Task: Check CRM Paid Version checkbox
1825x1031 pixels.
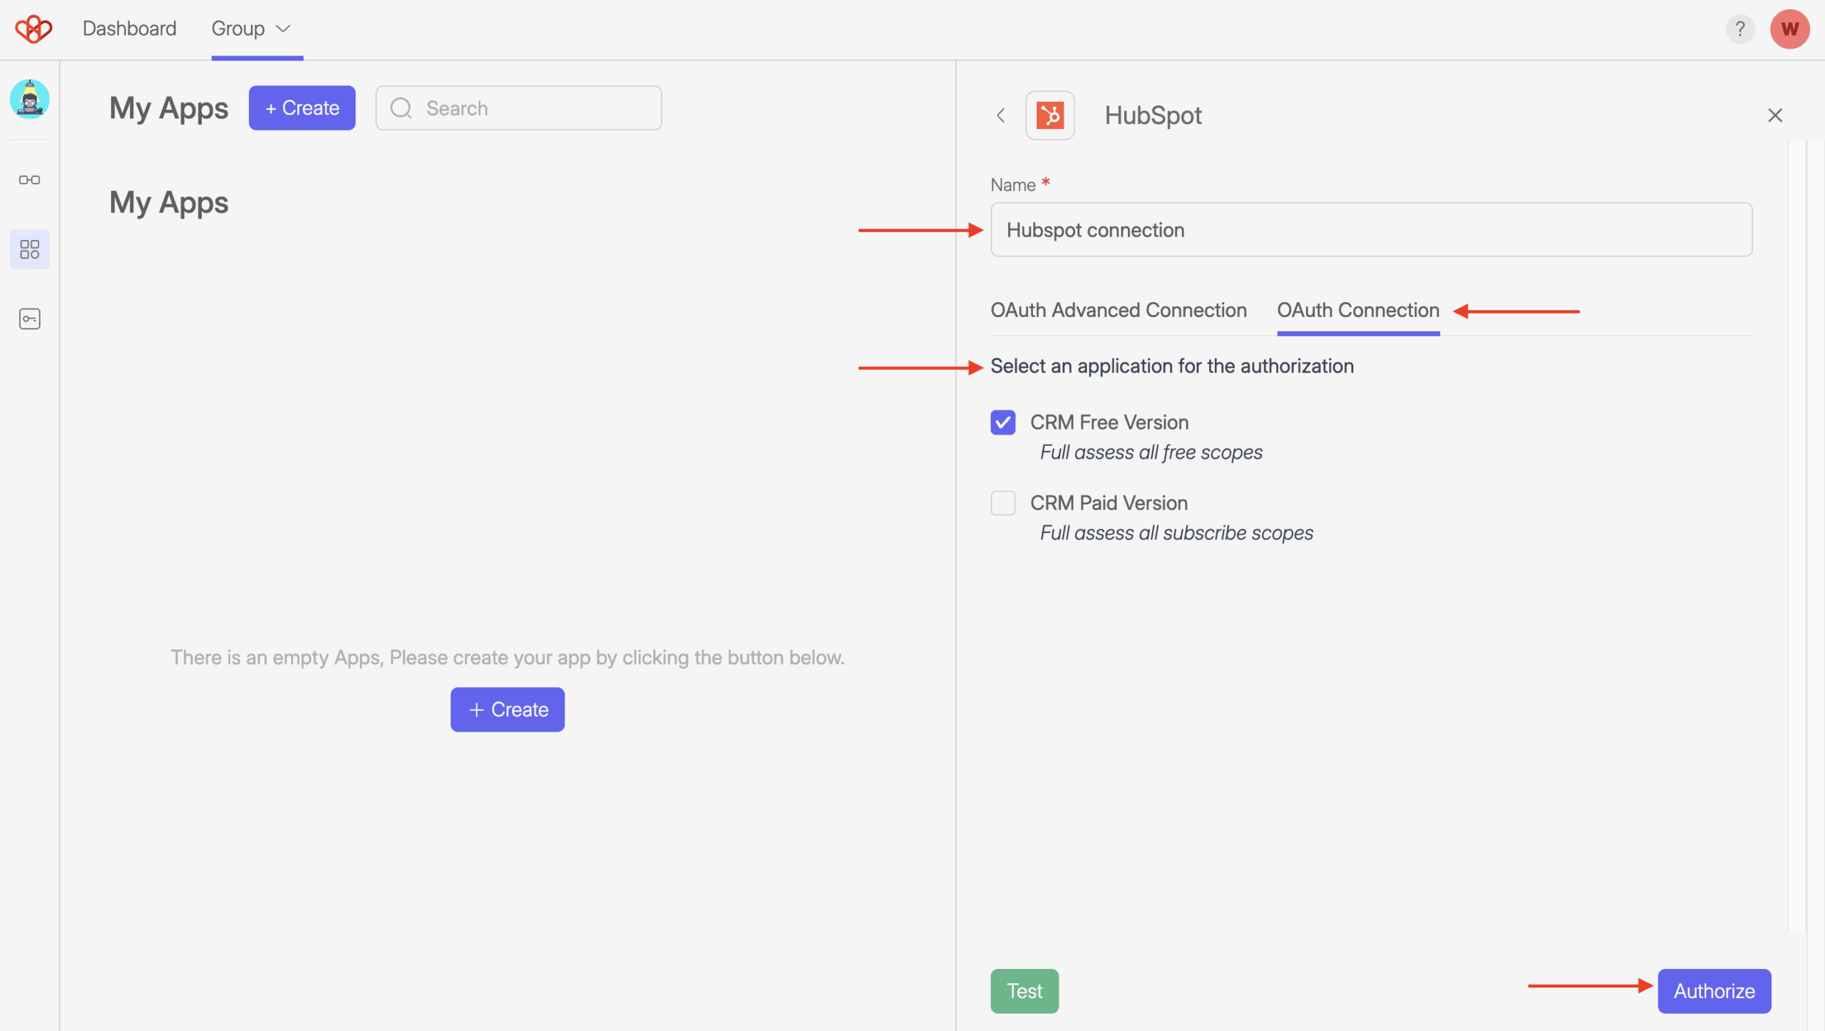Action: 1003,503
